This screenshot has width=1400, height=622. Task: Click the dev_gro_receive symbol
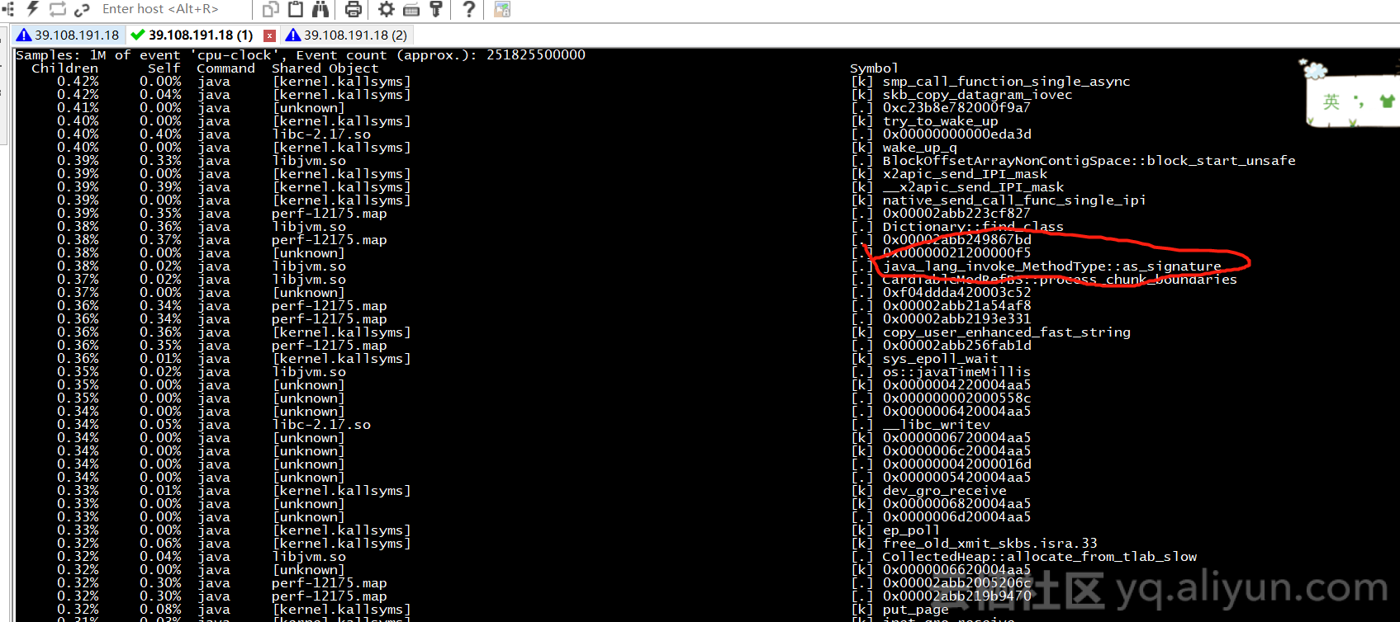click(x=944, y=491)
